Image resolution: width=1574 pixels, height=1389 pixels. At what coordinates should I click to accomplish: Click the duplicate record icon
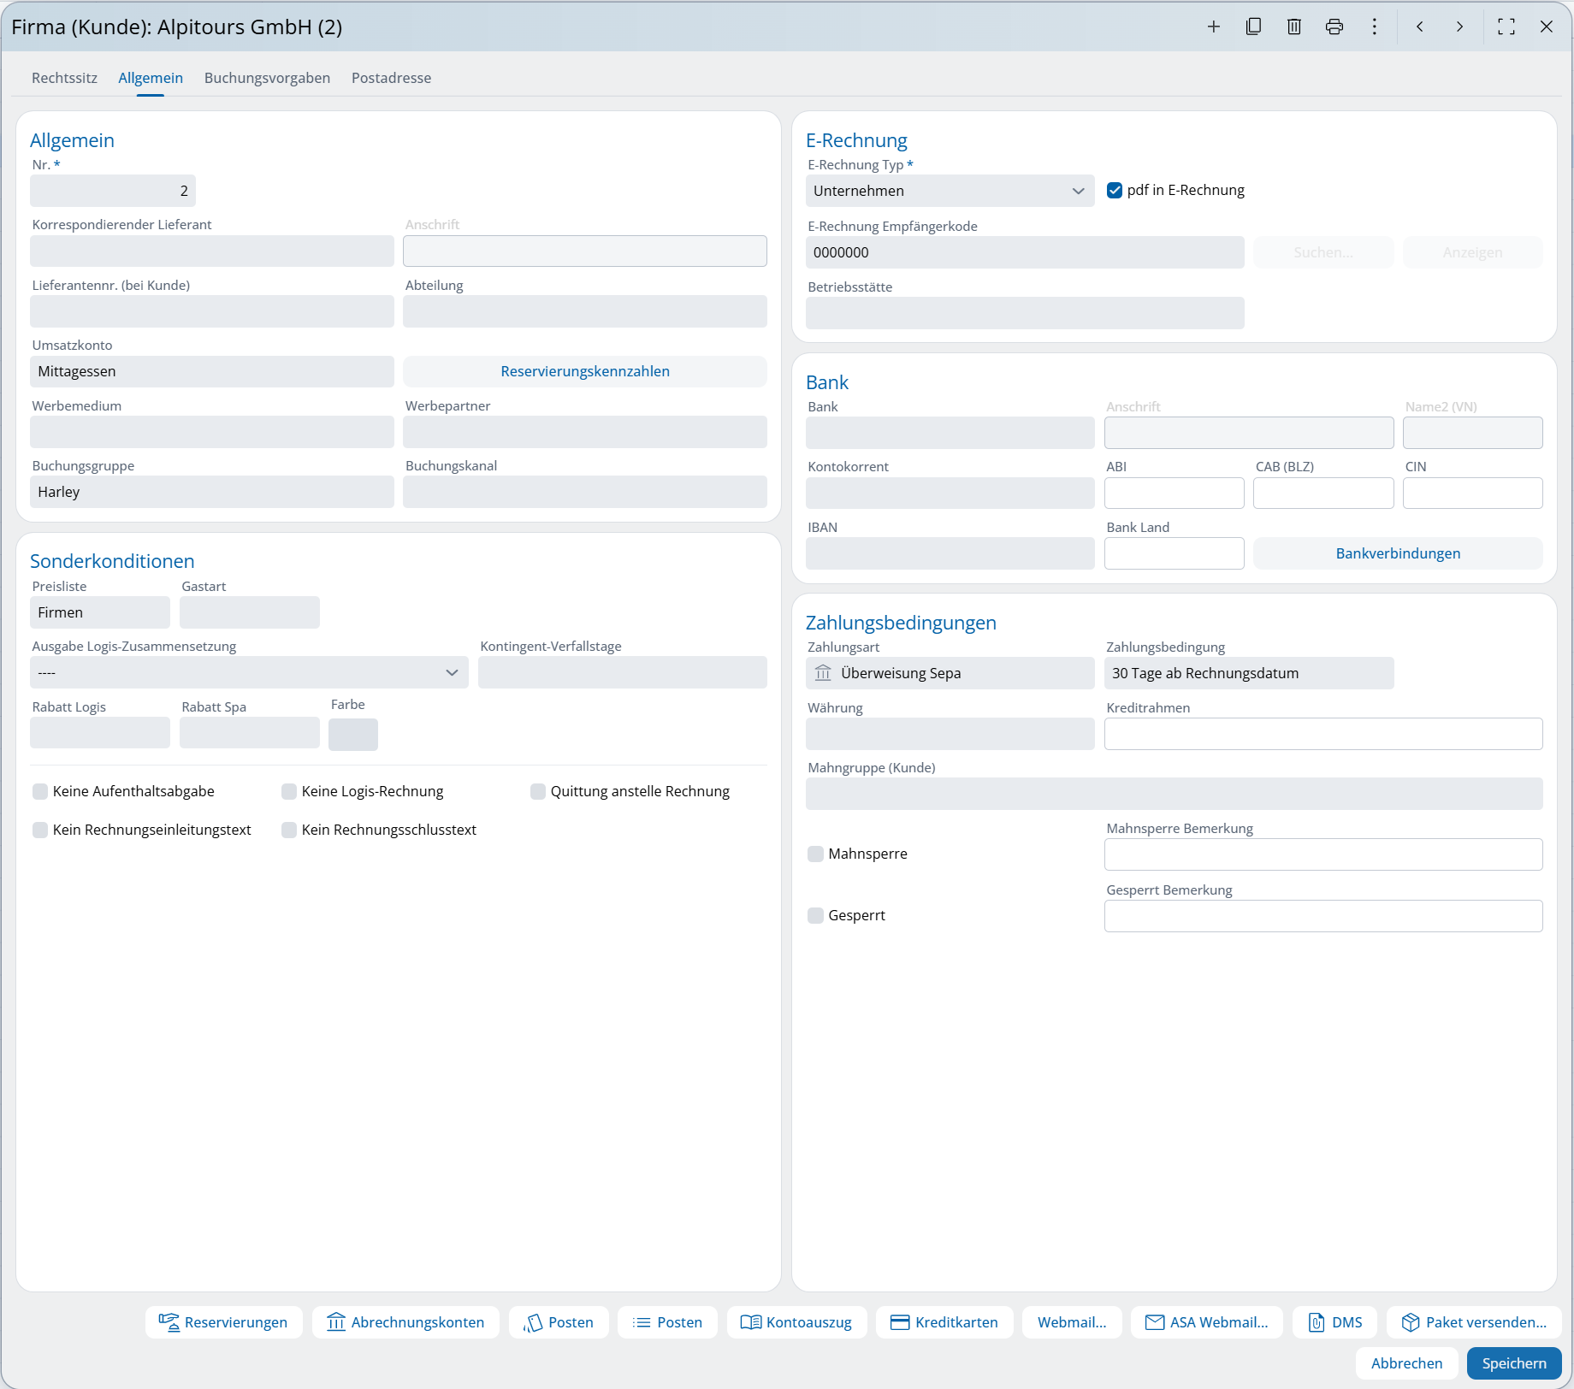tap(1253, 27)
